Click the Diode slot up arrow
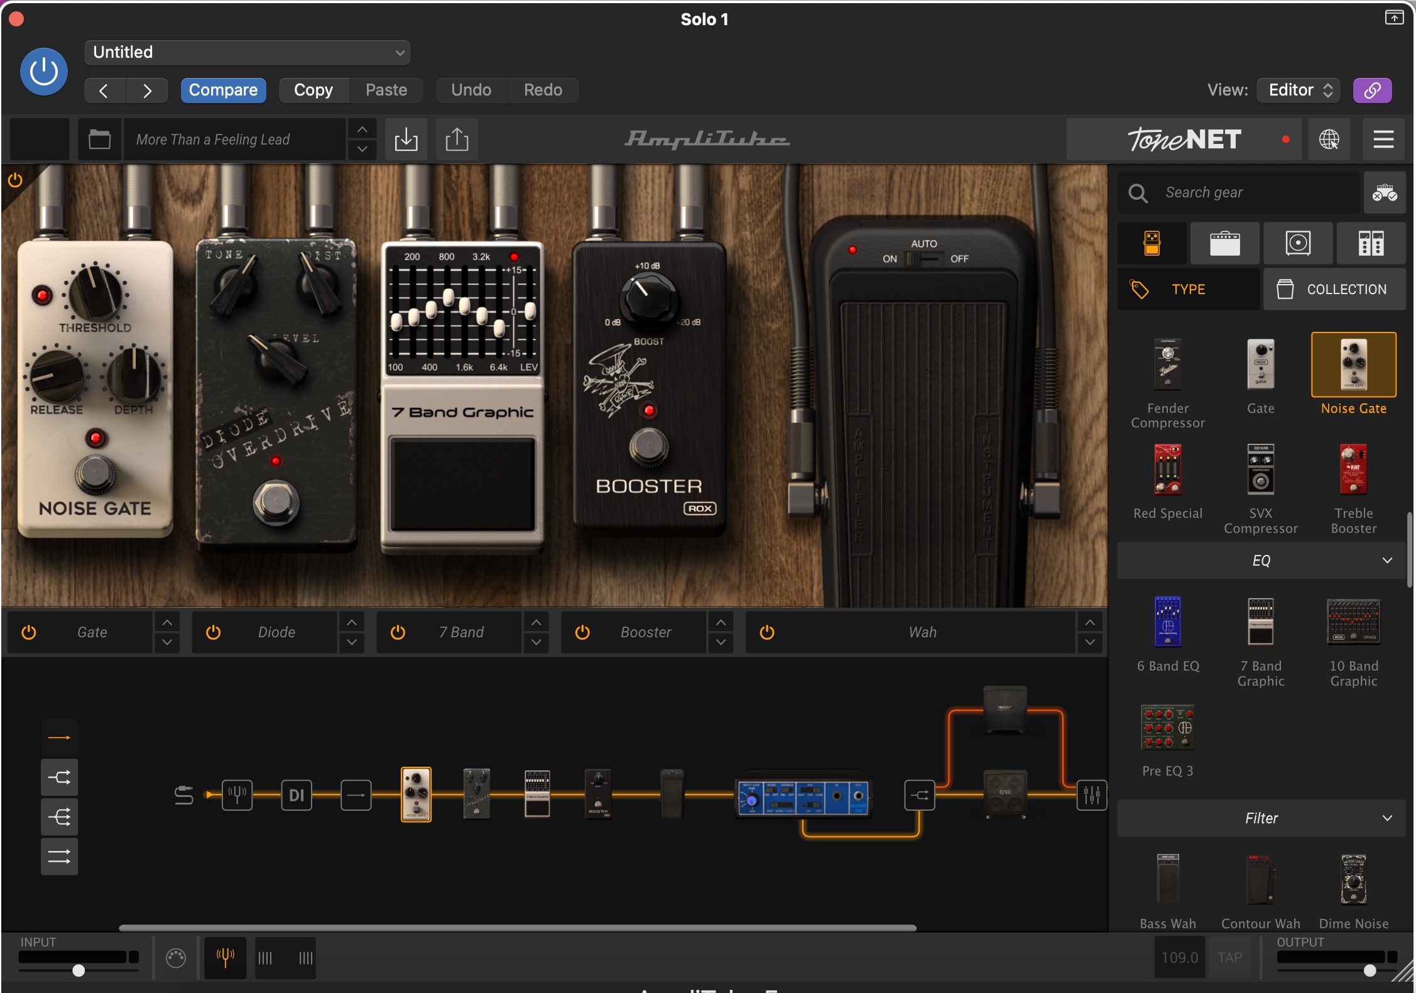Screen dimensions: 1416x993 352,622
